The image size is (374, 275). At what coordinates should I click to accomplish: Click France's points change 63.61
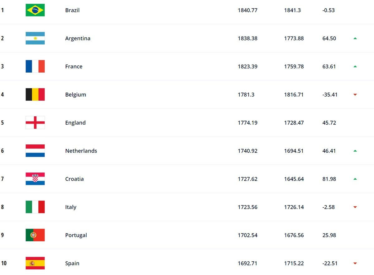point(329,66)
